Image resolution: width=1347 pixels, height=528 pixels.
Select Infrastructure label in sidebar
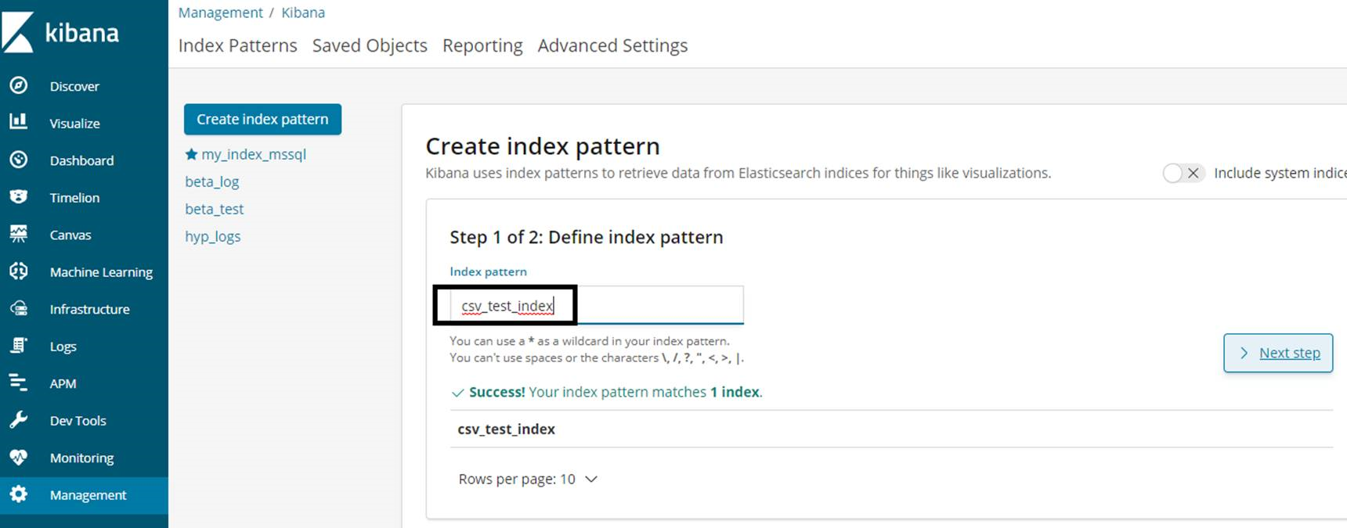tap(90, 309)
